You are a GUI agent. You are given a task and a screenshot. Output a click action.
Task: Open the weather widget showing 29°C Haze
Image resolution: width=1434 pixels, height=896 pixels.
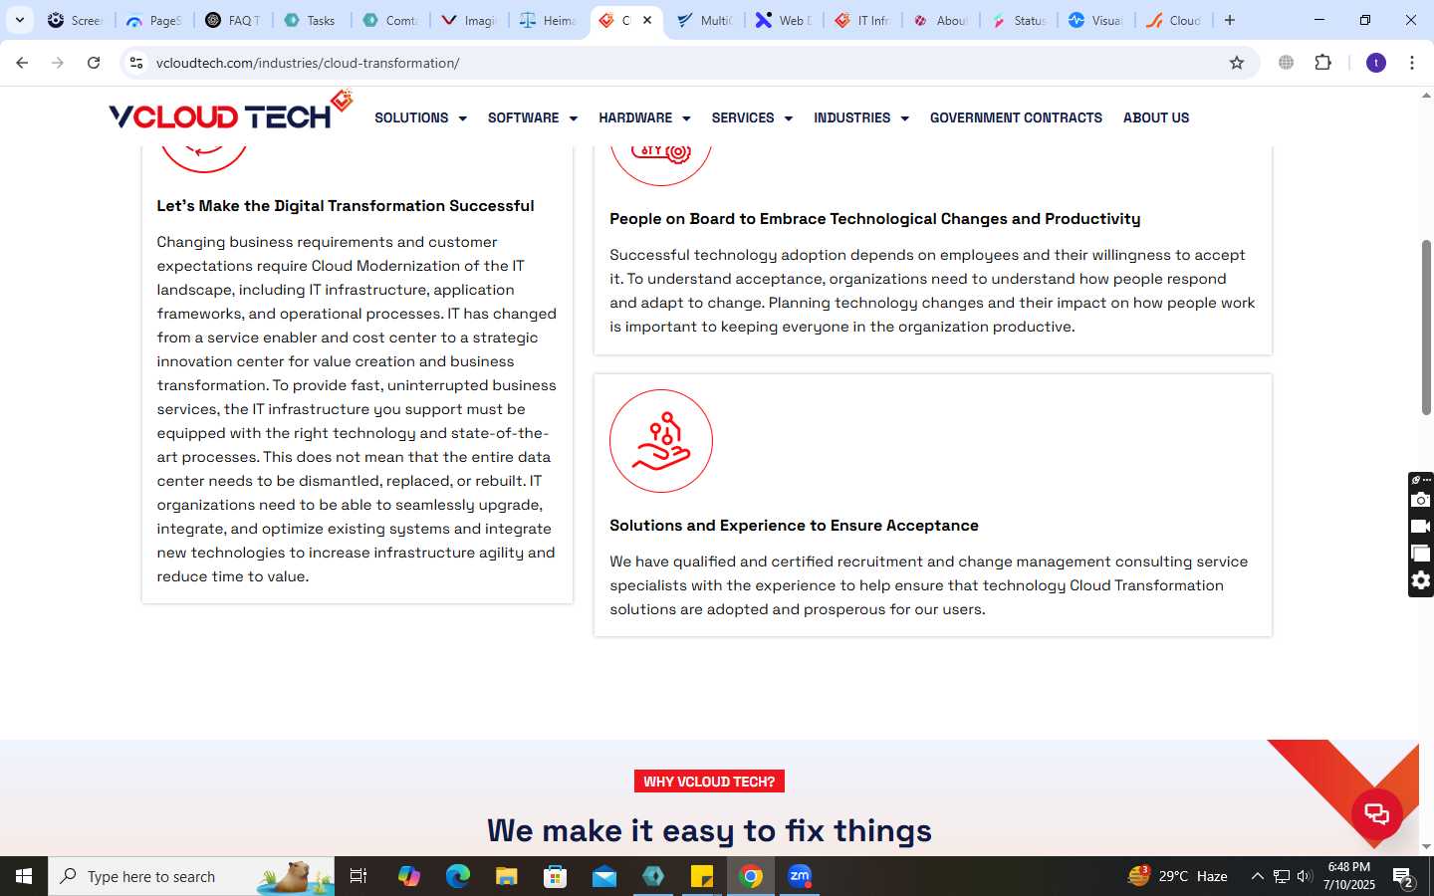coord(1177,876)
